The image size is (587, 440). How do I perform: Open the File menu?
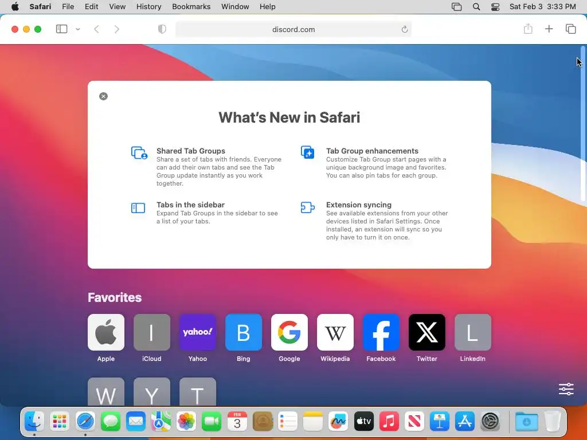pos(68,7)
